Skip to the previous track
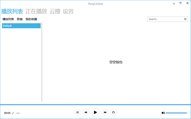Screen dimensions: 191x119 click(86, 112)
